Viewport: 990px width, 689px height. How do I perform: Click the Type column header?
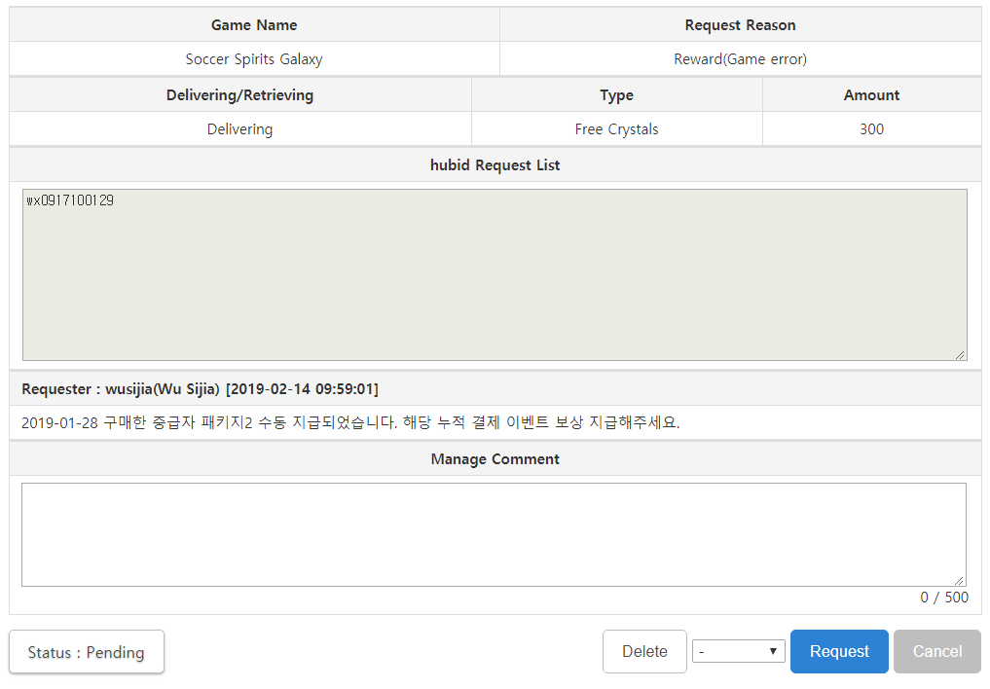[x=616, y=94]
